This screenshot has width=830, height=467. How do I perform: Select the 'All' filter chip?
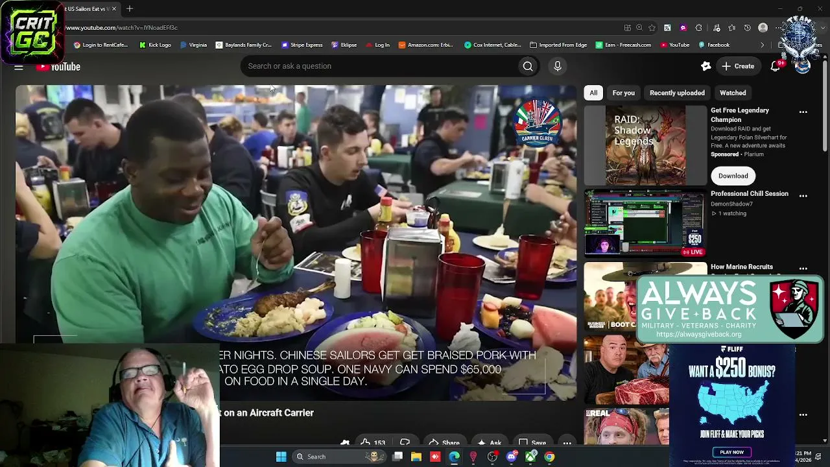point(593,93)
